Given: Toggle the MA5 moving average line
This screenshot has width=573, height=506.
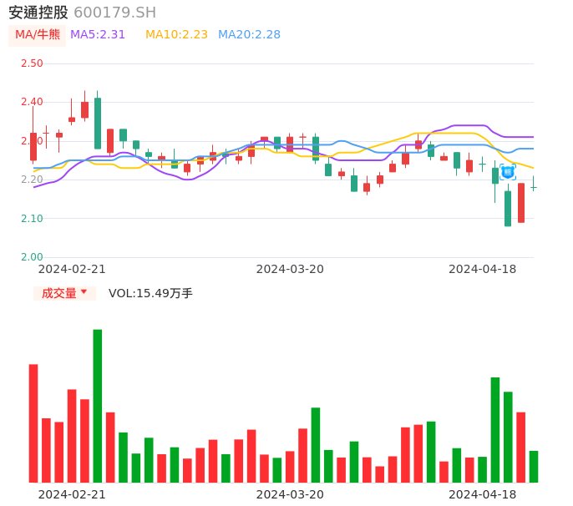Looking at the screenshot, I should click(x=98, y=35).
